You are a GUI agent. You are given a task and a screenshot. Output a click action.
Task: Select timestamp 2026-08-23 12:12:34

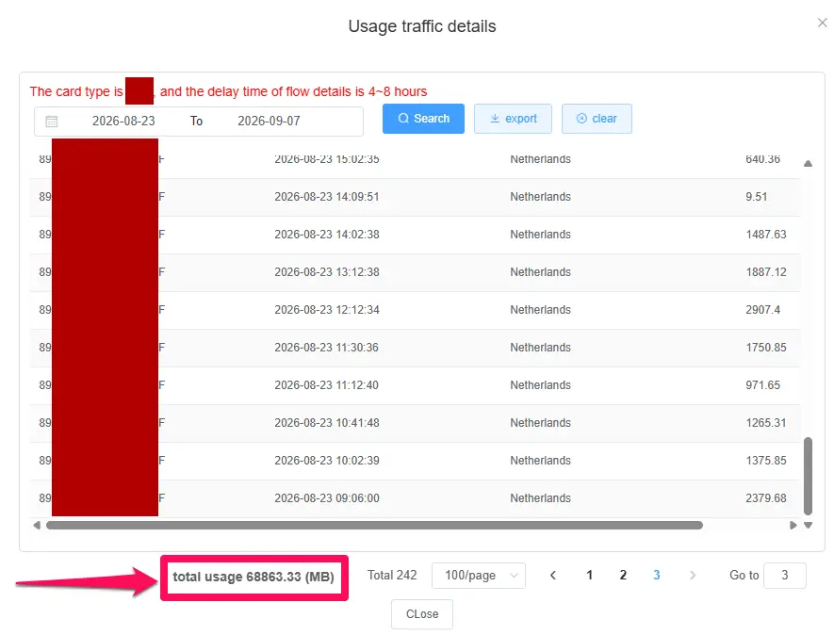327,310
